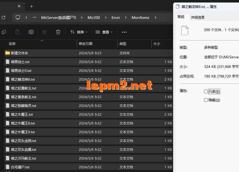Select file 暗之双头血魔.txt
Screen dimensions: 239x172
(88, 150)
